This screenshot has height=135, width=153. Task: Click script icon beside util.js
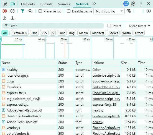point(4,81)
